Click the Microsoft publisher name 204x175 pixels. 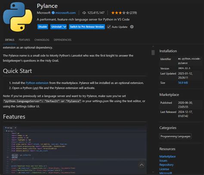(x=43, y=13)
